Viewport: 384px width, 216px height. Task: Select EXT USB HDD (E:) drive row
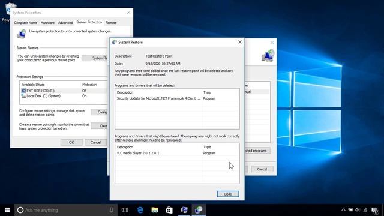64,91
